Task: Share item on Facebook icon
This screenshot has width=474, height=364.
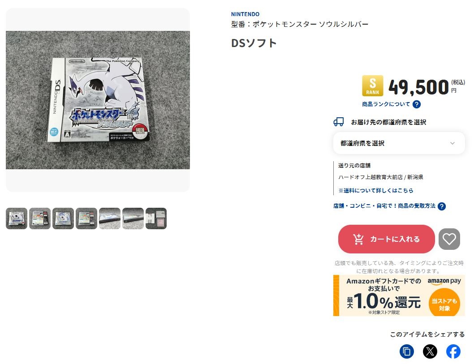Action: click(453, 351)
